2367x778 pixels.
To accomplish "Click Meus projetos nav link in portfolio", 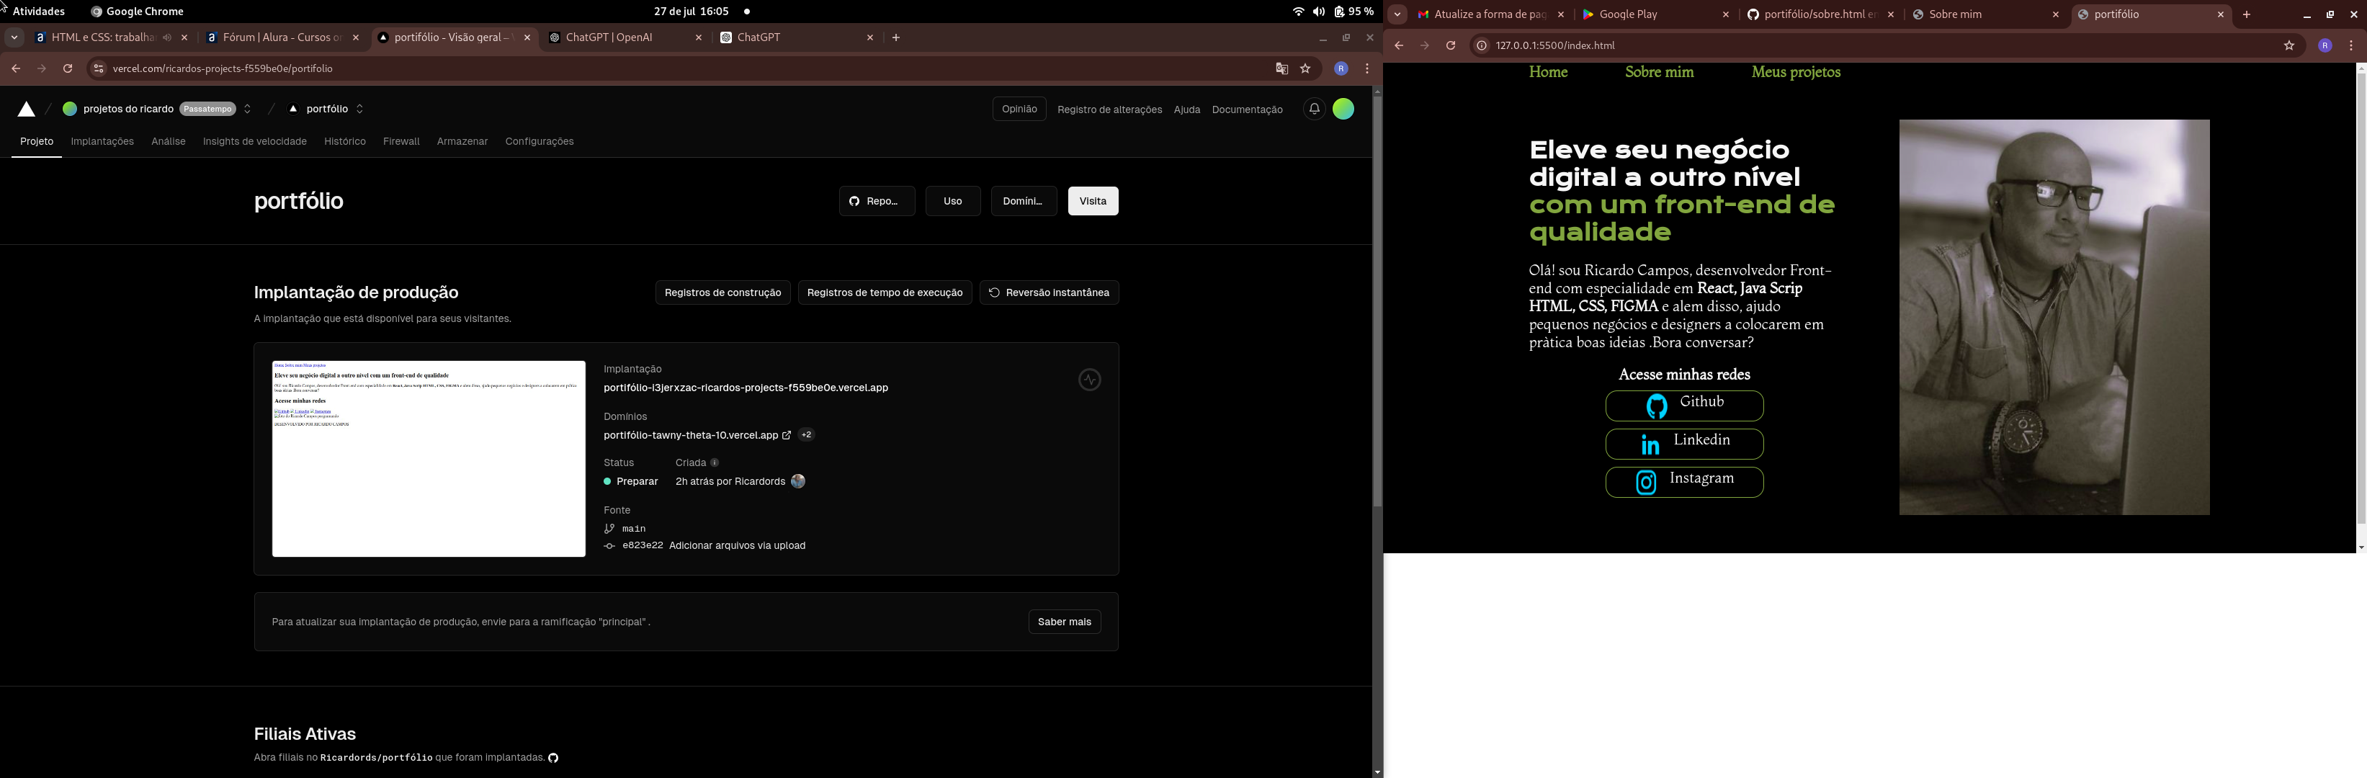I will [x=1796, y=73].
